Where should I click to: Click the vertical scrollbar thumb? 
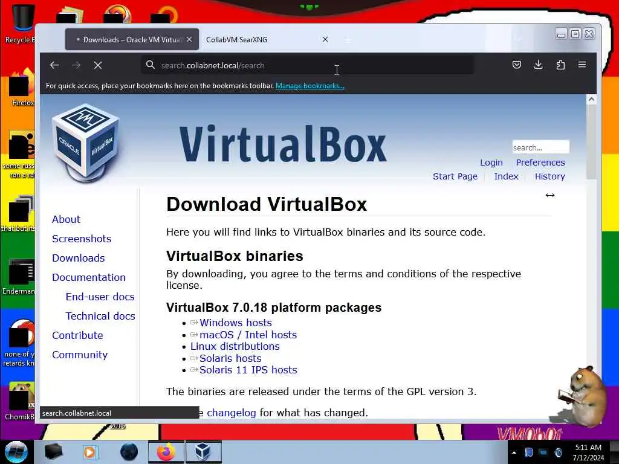pyautogui.click(x=591, y=142)
